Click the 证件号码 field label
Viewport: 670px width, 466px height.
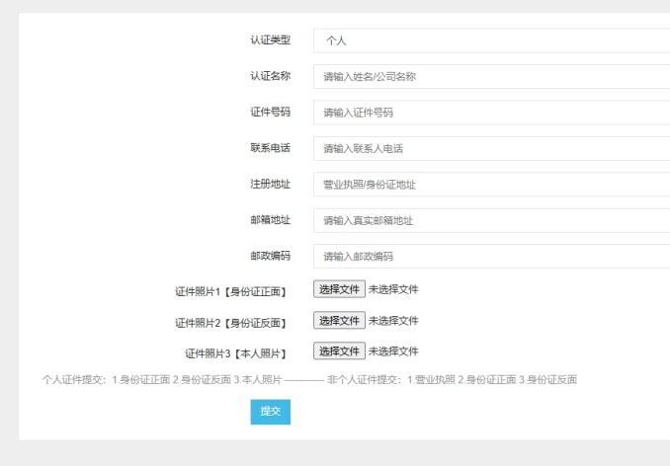[271, 112]
